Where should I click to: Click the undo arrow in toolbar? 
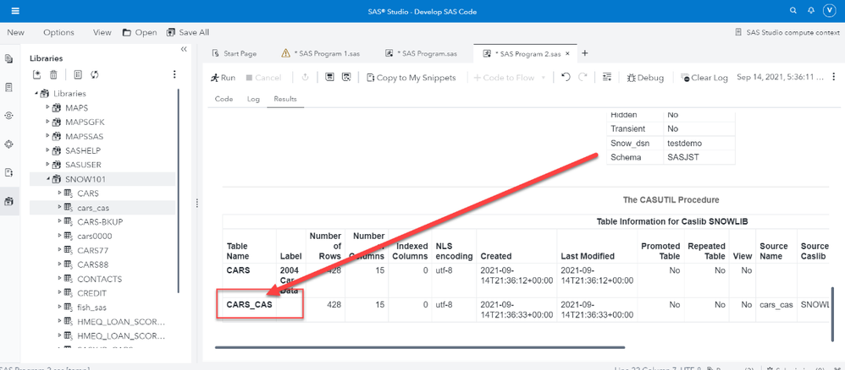pyautogui.click(x=566, y=77)
